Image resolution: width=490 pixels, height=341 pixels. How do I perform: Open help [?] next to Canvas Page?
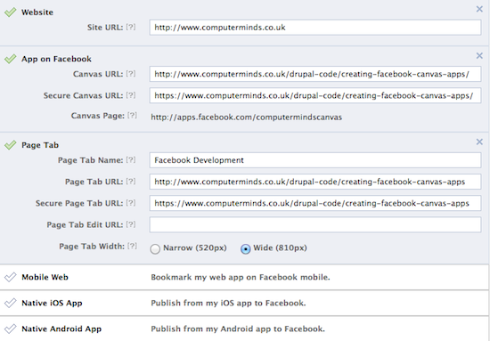coord(132,116)
